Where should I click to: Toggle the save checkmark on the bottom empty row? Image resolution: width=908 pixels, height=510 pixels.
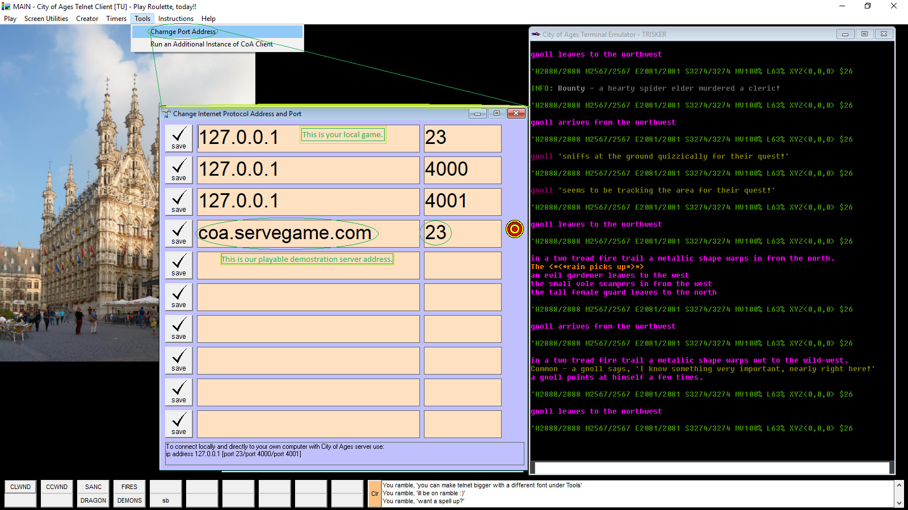[178, 423]
